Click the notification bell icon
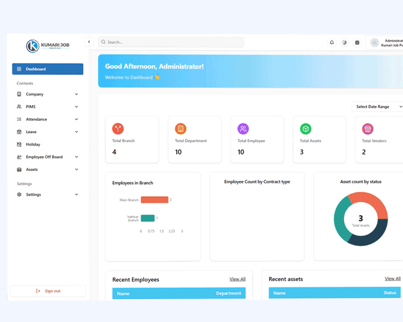The height and width of the screenshot is (322, 403). click(332, 43)
